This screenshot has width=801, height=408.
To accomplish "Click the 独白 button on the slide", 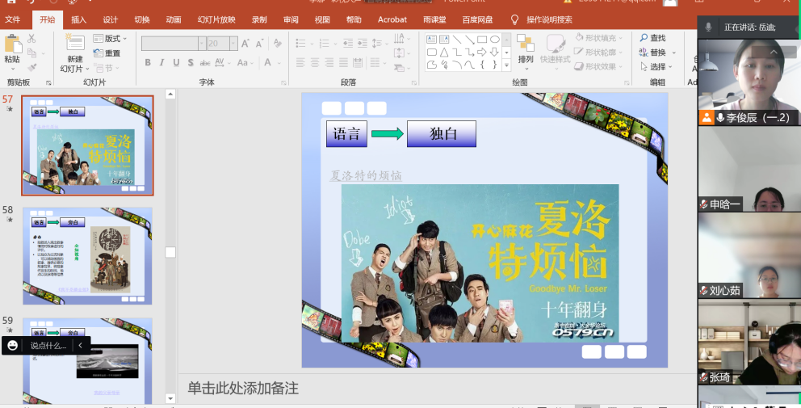I will click(441, 134).
